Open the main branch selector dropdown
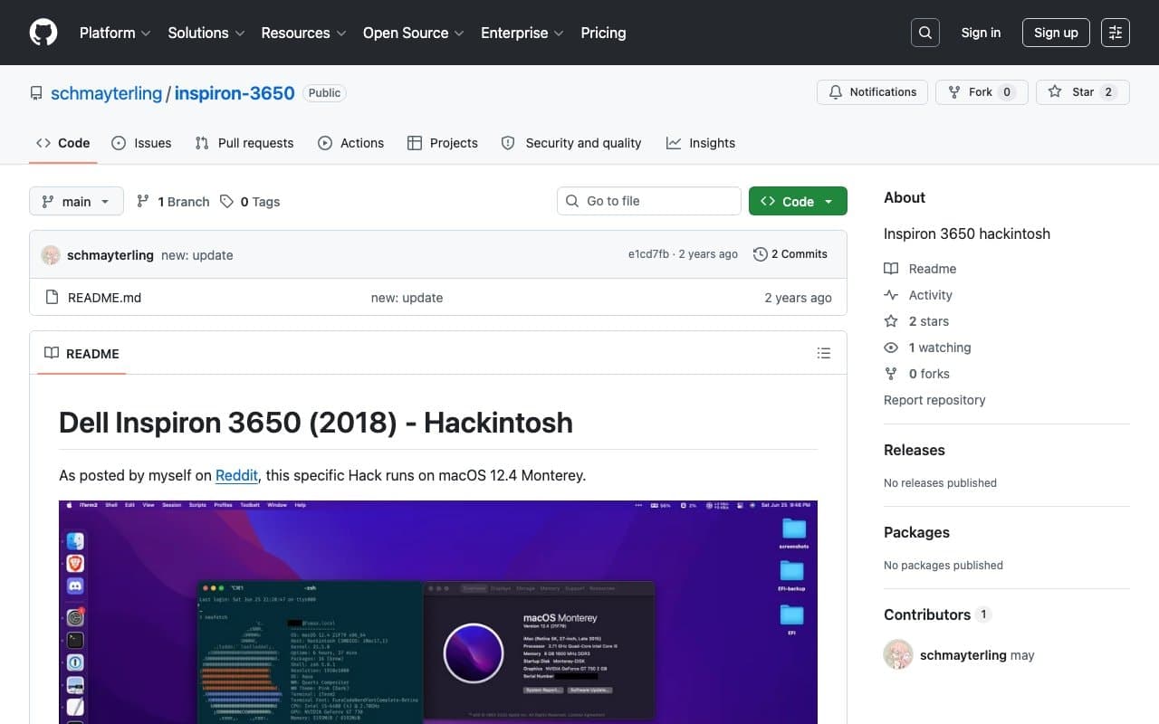This screenshot has height=724, width=1159. [x=76, y=201]
